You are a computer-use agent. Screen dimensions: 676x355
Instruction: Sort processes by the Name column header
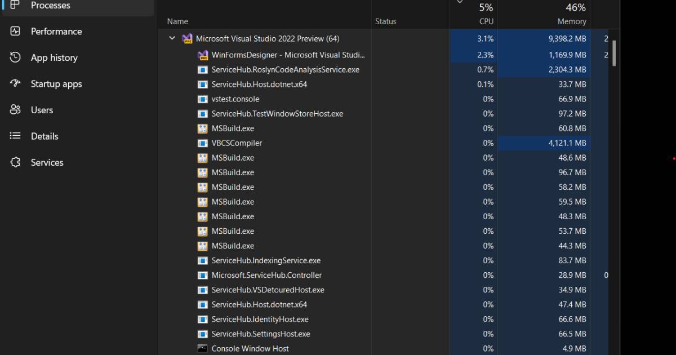click(177, 21)
